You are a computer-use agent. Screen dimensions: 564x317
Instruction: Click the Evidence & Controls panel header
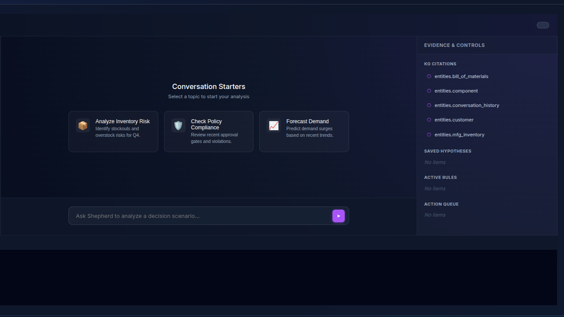454,45
